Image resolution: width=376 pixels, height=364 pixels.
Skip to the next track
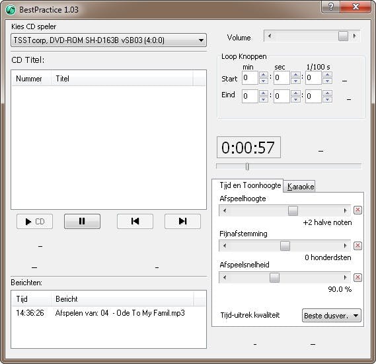(x=182, y=221)
